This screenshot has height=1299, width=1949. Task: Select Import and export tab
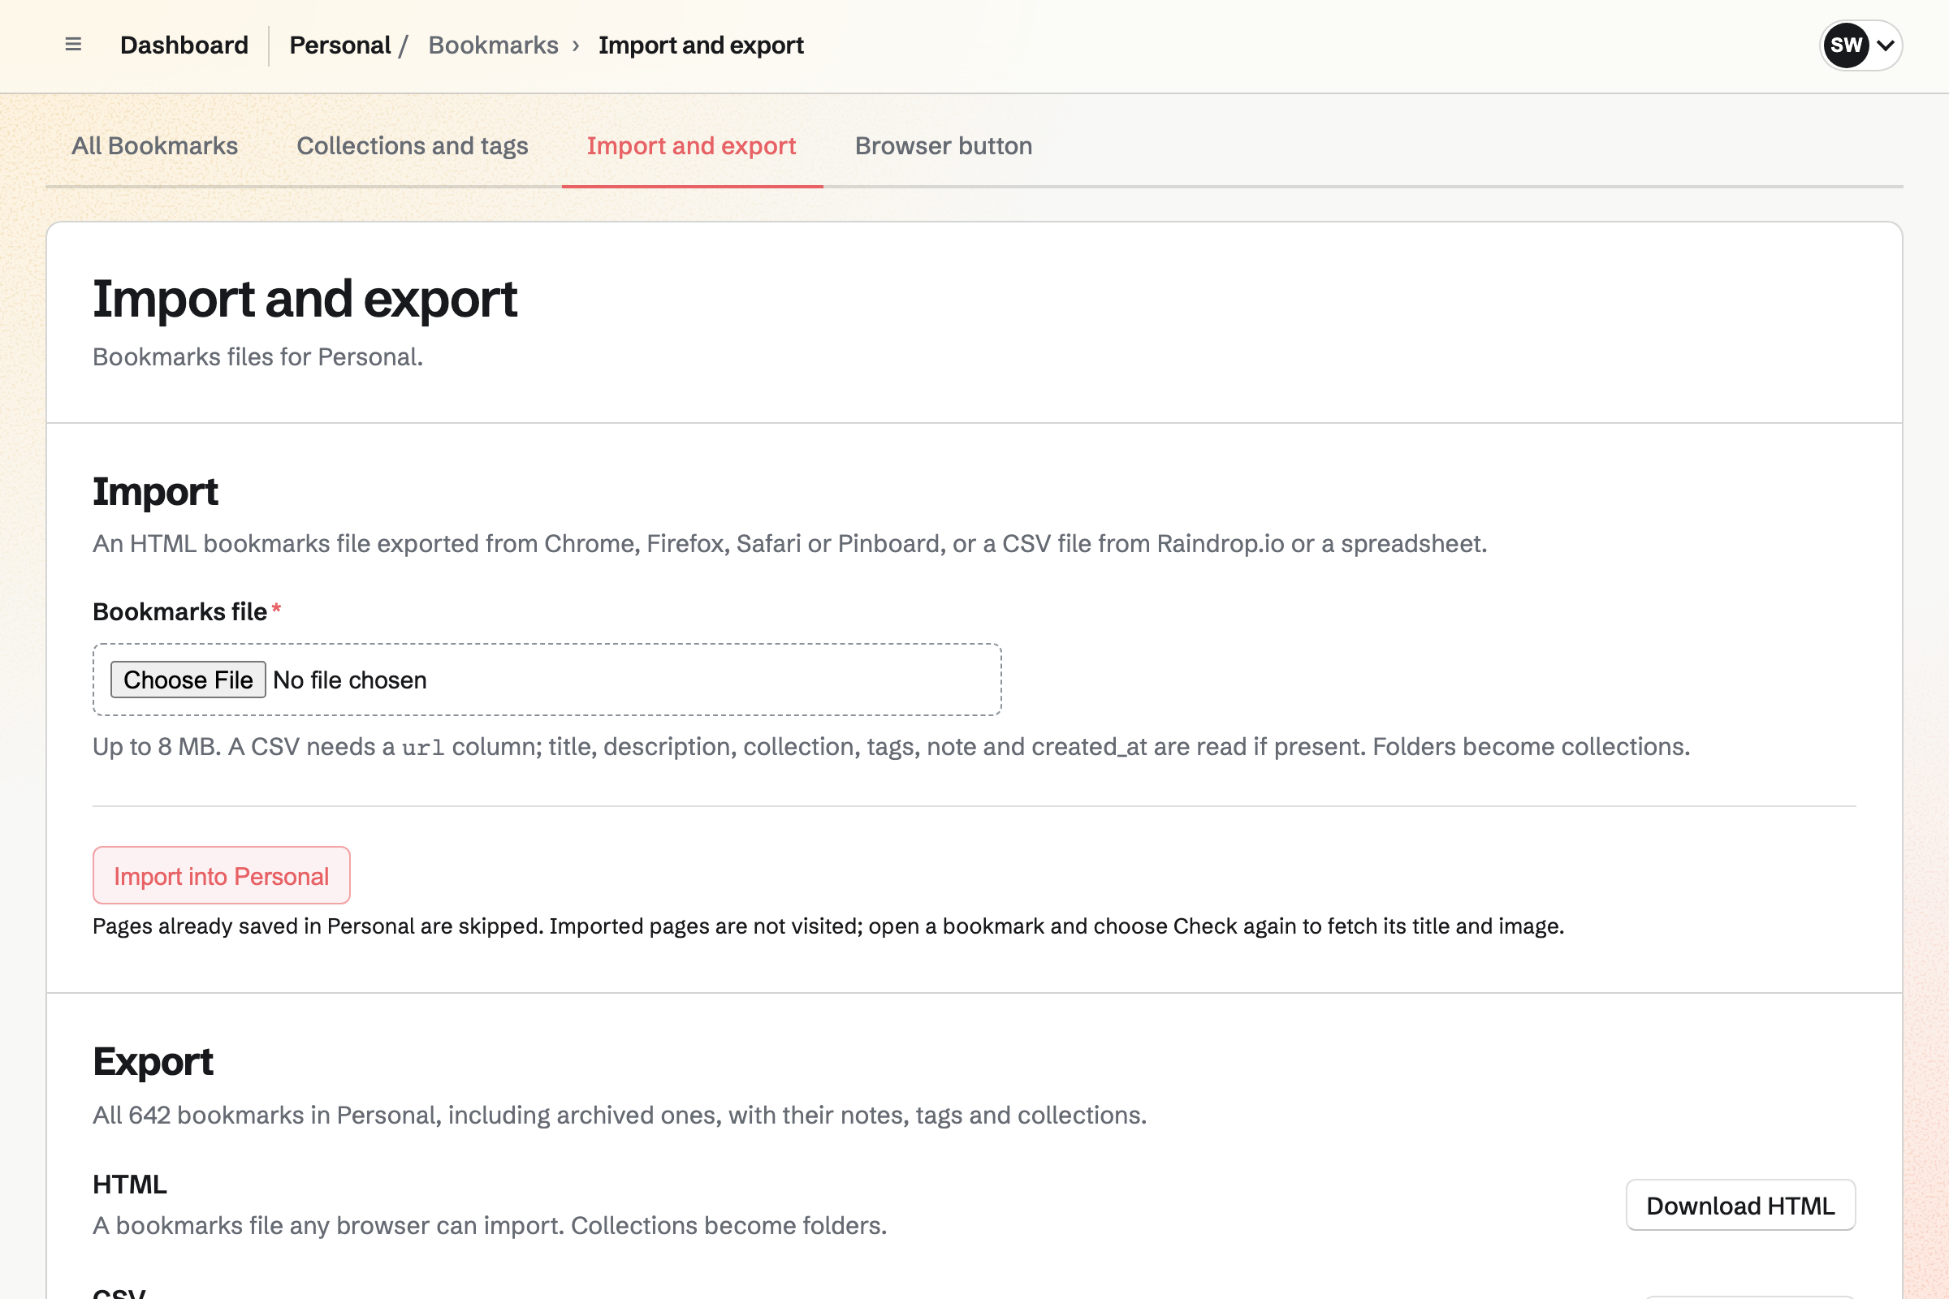pyautogui.click(x=692, y=146)
